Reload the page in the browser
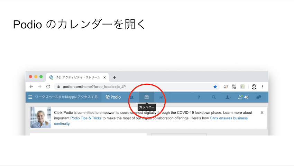Image resolution: width=294 pixels, height=166 pixels. click(48, 86)
